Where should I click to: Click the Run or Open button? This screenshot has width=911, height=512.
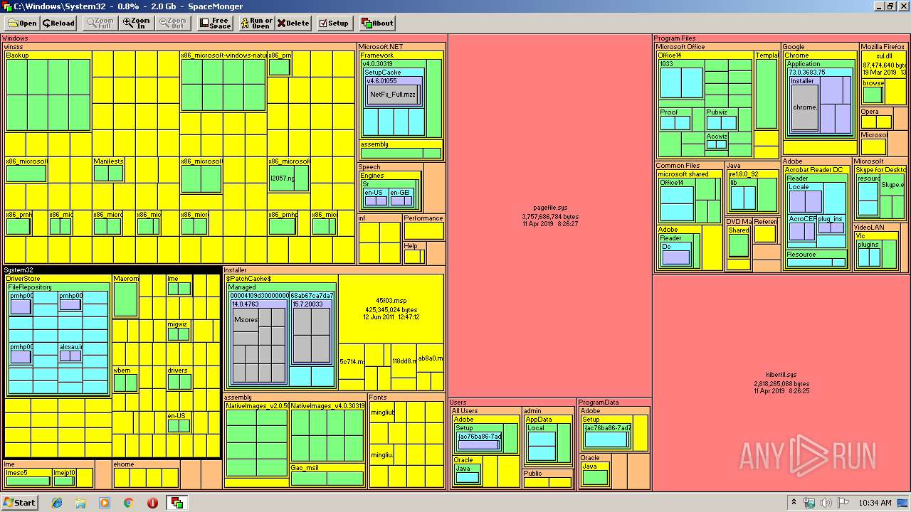click(x=256, y=23)
